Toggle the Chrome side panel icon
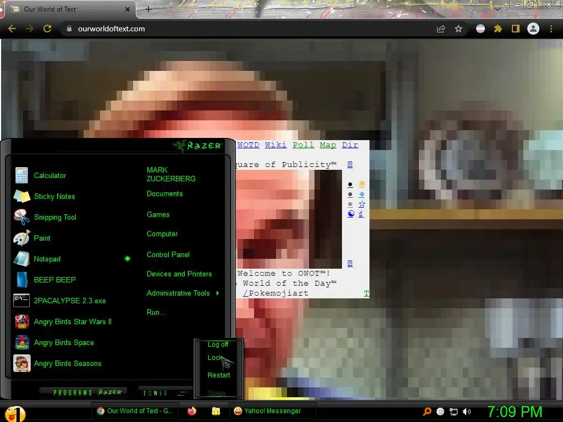 tap(516, 29)
